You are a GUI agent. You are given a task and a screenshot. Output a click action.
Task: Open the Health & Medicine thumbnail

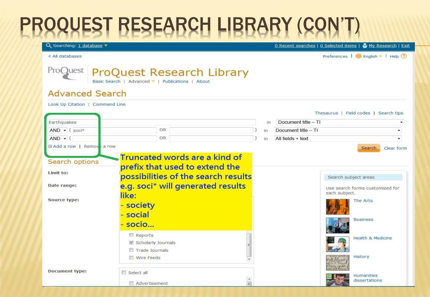pos(338,244)
